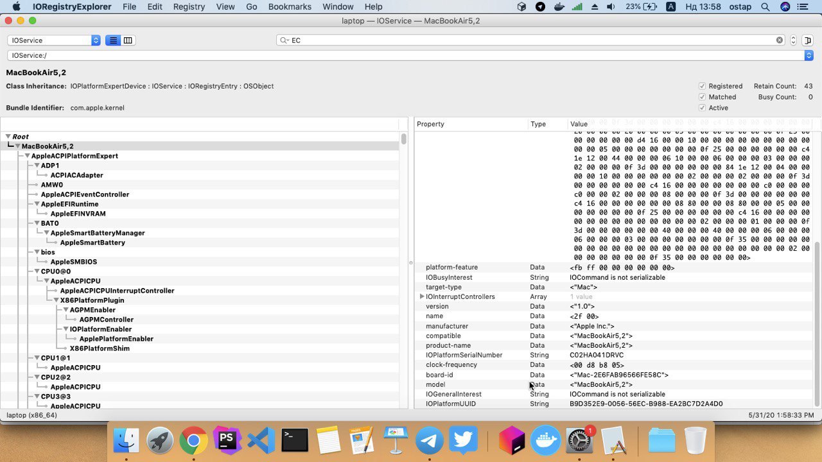Open Finder from the Dock
This screenshot has height=462, width=822.
(x=127, y=440)
